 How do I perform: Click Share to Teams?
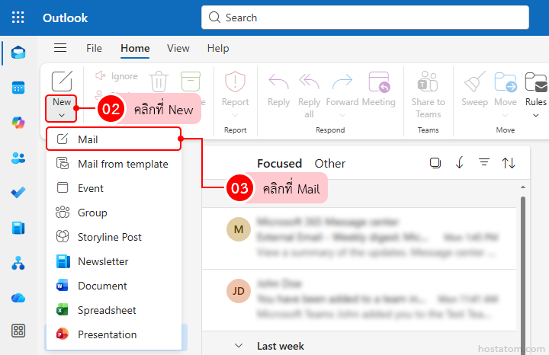point(428,95)
